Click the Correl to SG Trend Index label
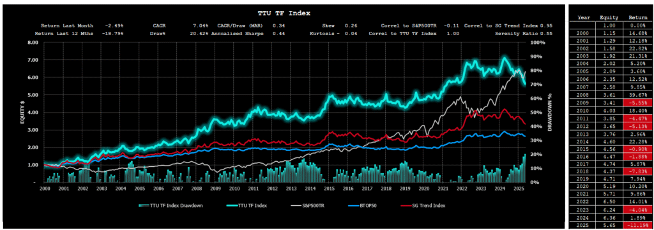 click(x=501, y=25)
